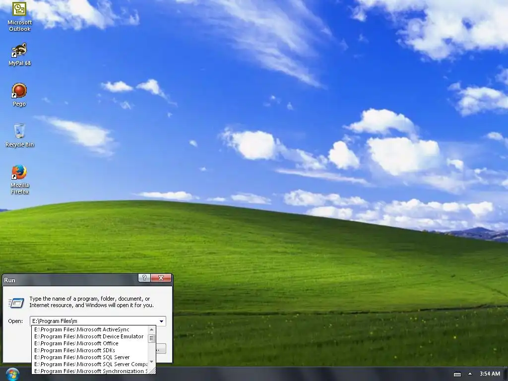This screenshot has width=508, height=381.
Task: Click the Run dialog program icon
Action: pos(16,303)
